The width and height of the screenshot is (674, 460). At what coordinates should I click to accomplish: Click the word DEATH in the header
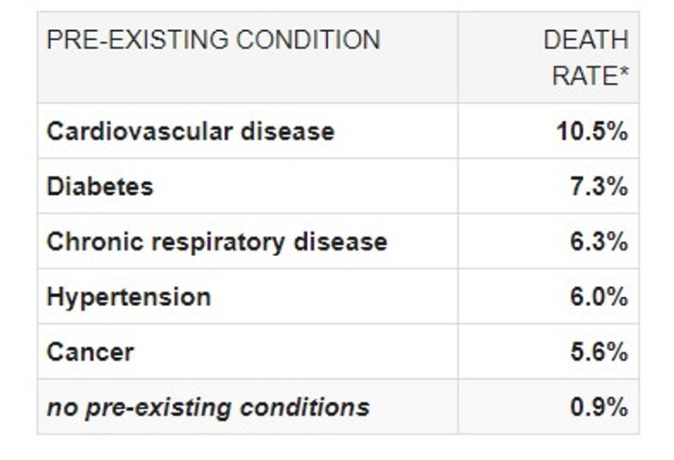(586, 40)
